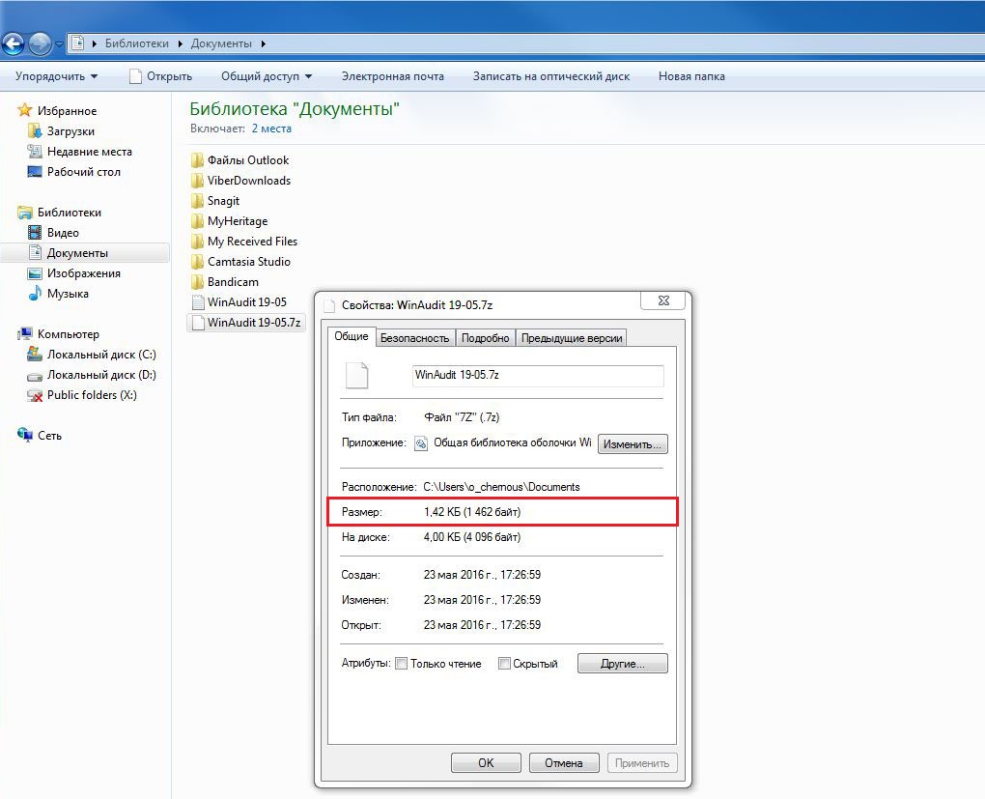Screen dimensions: 985x799
Task: Open the recent locations dropdown arrow
Action: tap(59, 44)
